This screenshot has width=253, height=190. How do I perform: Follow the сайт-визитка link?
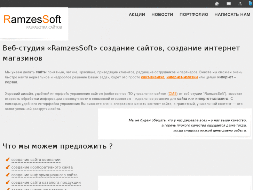[x=153, y=77]
